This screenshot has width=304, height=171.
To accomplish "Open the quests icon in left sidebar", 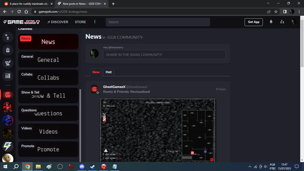I will [8, 63].
